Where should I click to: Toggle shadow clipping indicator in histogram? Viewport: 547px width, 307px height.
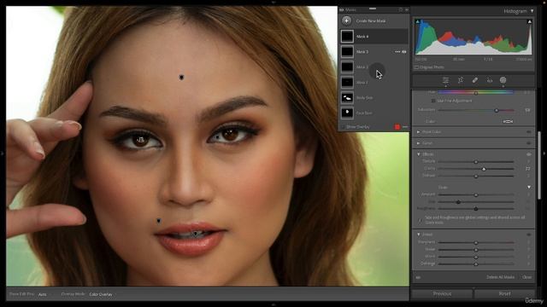click(x=418, y=21)
